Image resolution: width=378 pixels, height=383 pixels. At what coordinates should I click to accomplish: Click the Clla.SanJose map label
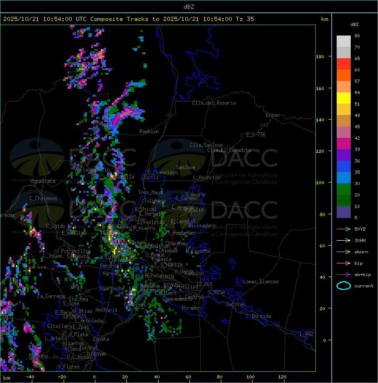[206, 145]
